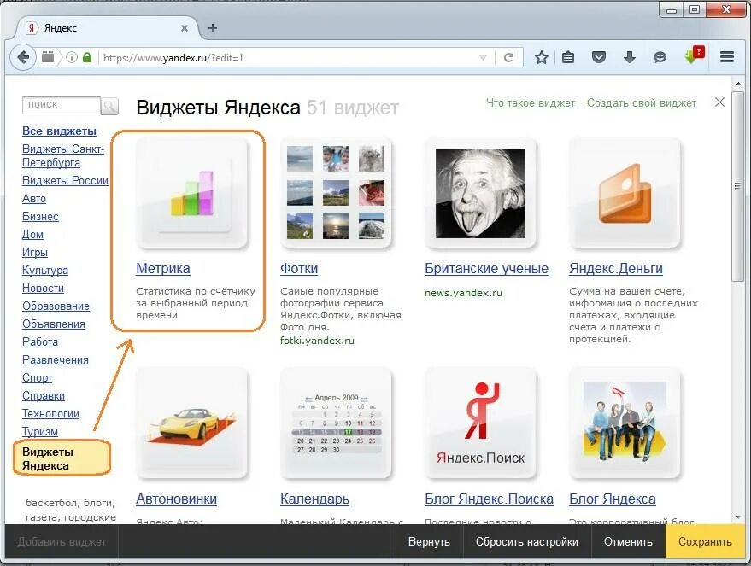Select the Игры category
Viewport: 751px width, 566px height.
(x=34, y=252)
